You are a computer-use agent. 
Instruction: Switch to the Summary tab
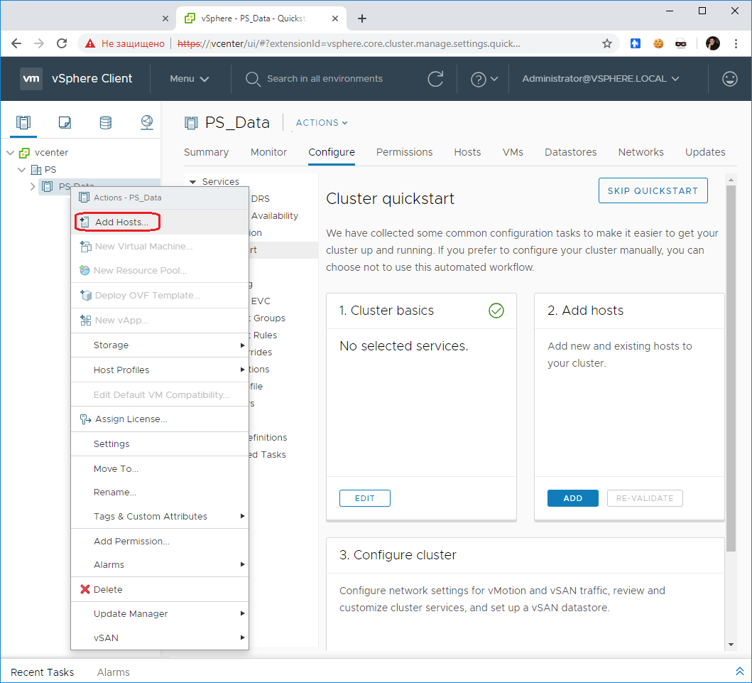(206, 152)
